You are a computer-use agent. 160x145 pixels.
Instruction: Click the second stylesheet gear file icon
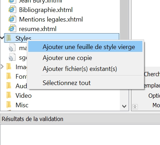(12, 57)
